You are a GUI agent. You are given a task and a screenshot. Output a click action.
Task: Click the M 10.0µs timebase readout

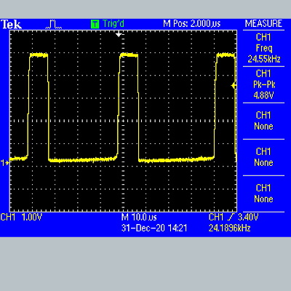[139, 217]
